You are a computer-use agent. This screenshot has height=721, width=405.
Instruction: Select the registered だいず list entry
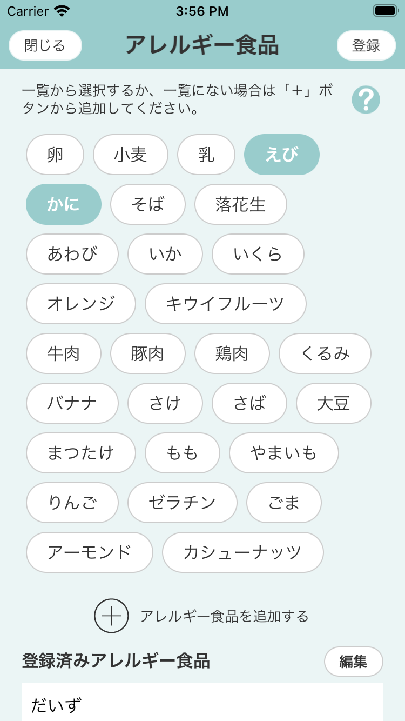pyautogui.click(x=202, y=705)
